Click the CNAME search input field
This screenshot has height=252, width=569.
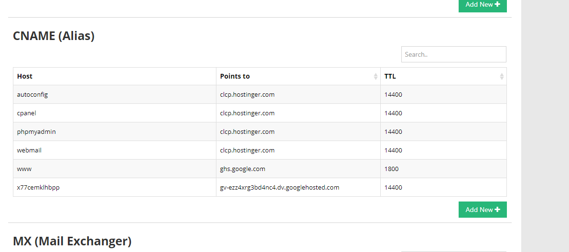(x=453, y=54)
